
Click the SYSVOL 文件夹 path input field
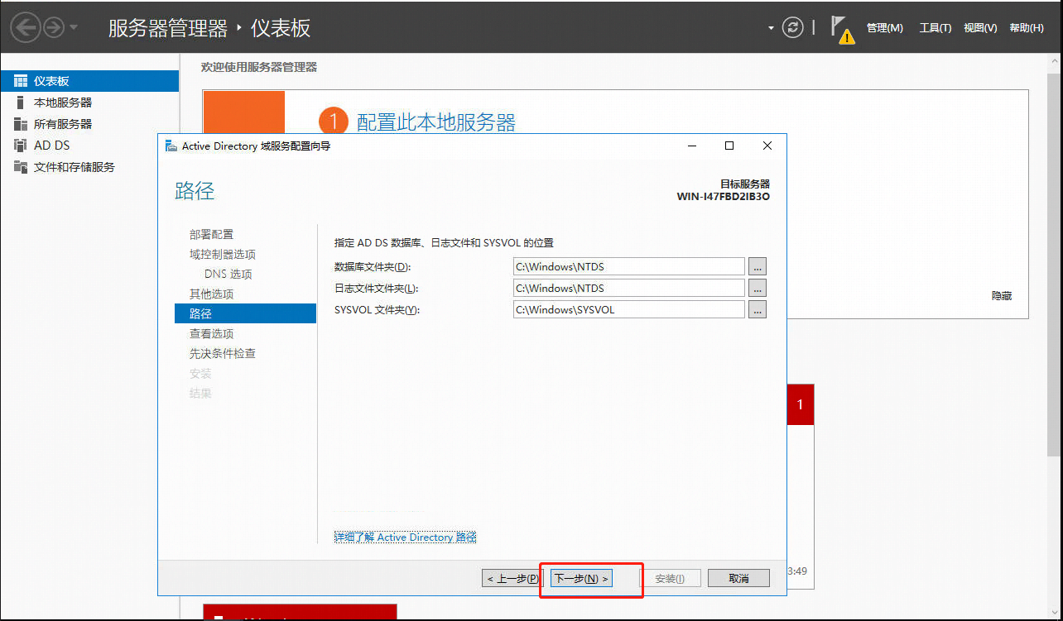(x=628, y=309)
